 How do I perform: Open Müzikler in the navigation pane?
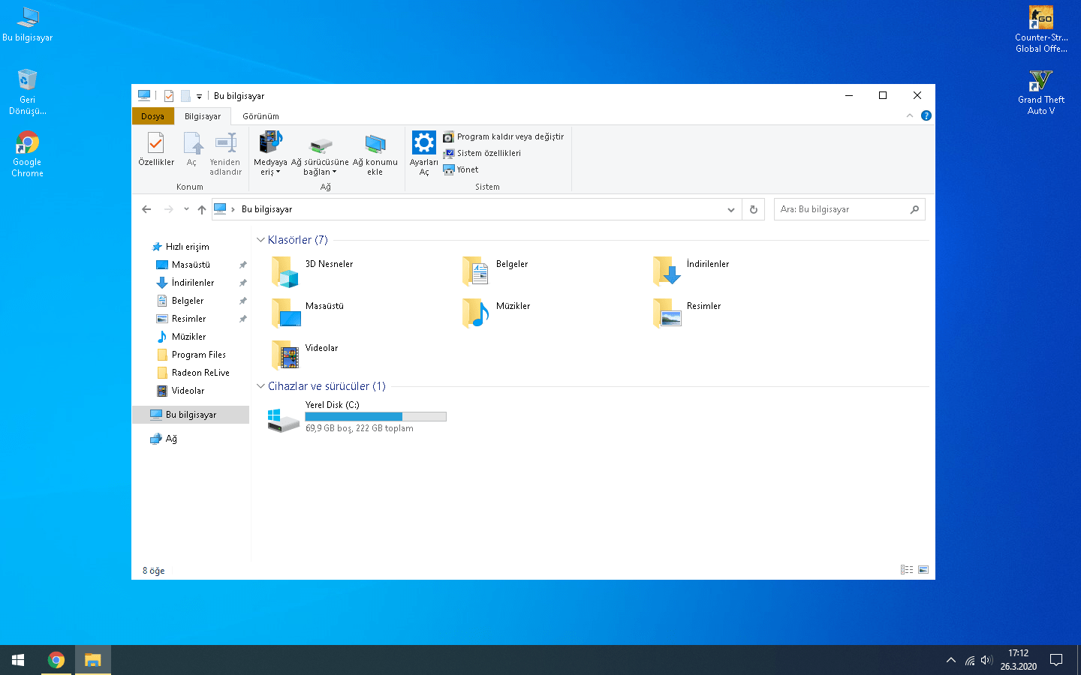(181, 337)
